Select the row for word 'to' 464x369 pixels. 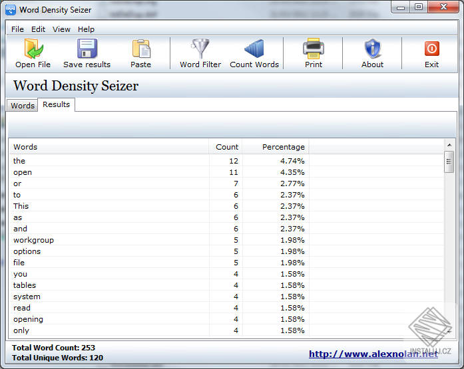click(x=226, y=195)
